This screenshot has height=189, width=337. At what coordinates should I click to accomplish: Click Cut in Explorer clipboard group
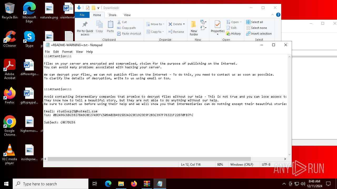122,22
